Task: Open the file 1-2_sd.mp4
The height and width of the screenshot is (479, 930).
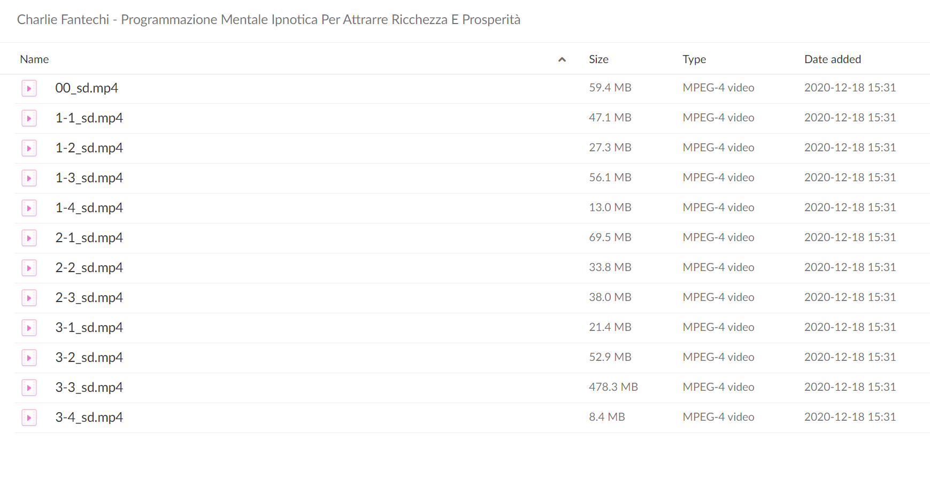Action: [89, 148]
